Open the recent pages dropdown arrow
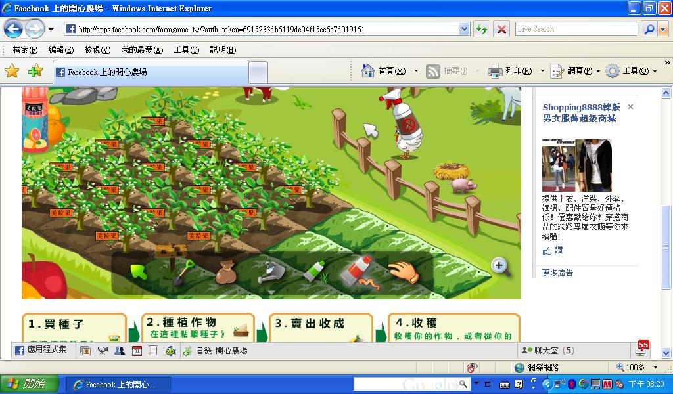673x394 pixels. tap(51, 29)
